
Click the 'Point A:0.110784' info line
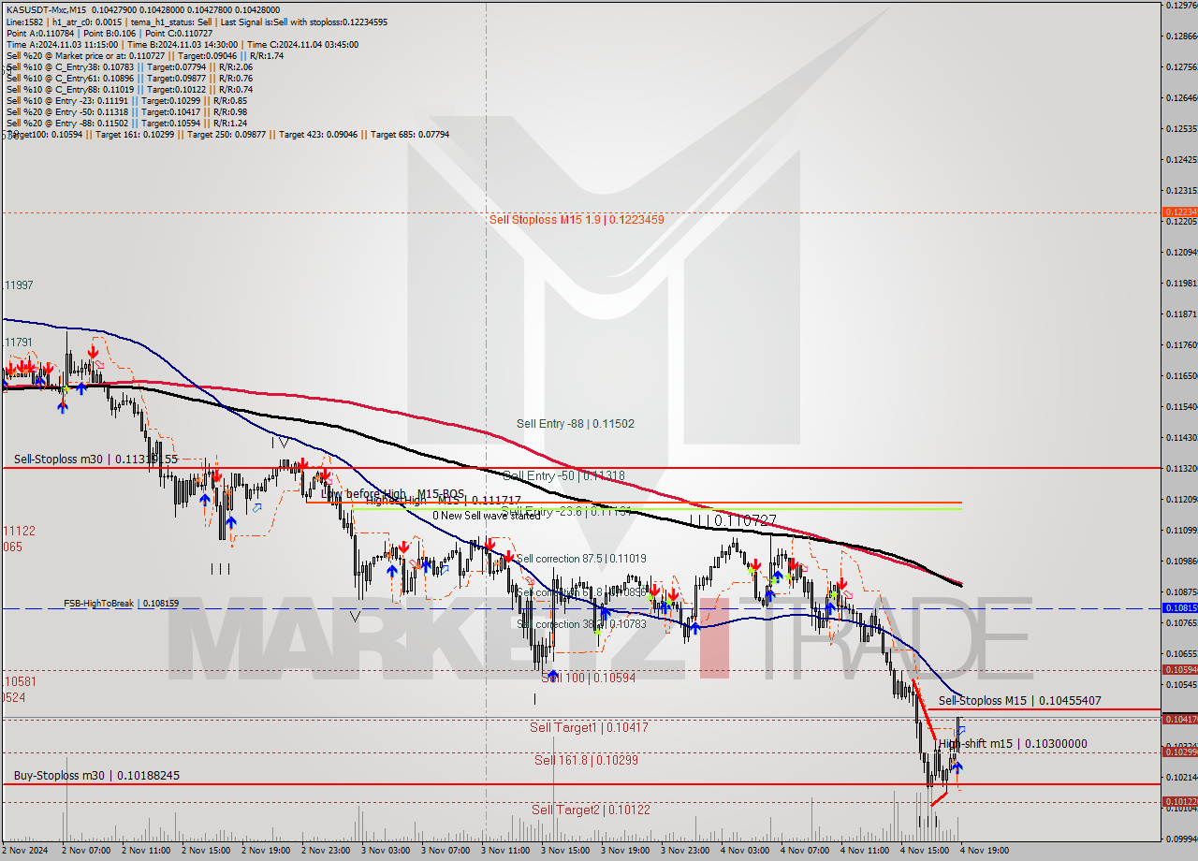(x=110, y=33)
